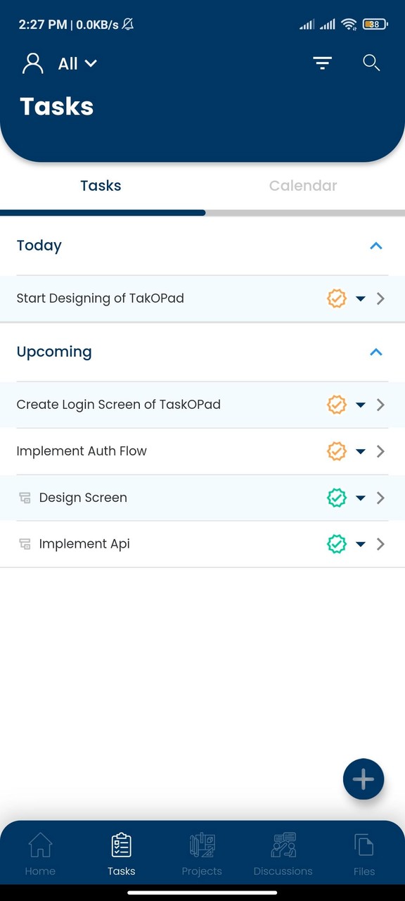Tap the filter icon in the header
The width and height of the screenshot is (405, 901).
(322, 63)
